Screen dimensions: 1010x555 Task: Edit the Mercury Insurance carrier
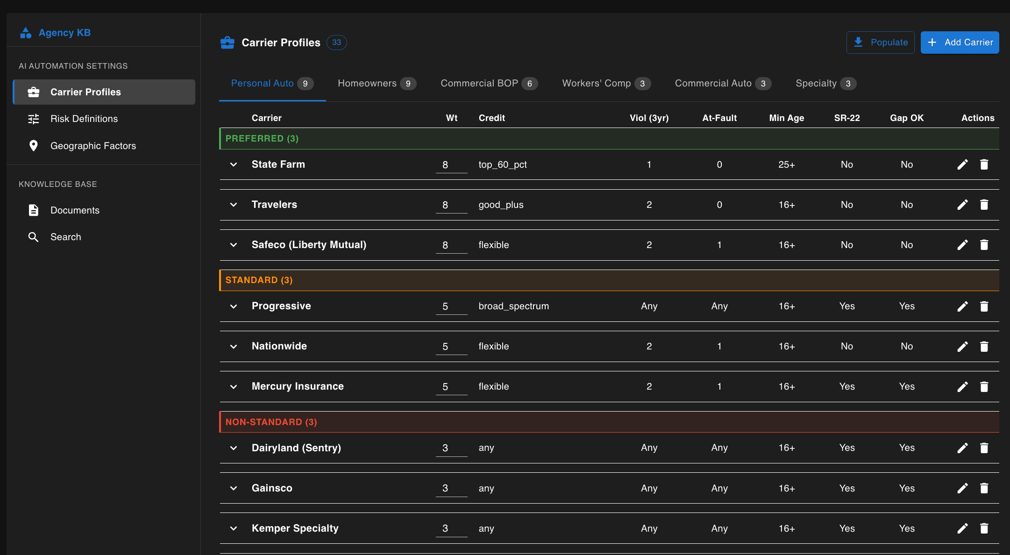point(962,386)
